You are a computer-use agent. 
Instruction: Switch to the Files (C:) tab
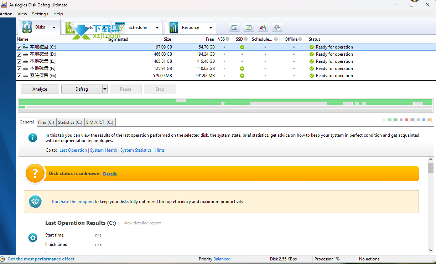coord(46,122)
